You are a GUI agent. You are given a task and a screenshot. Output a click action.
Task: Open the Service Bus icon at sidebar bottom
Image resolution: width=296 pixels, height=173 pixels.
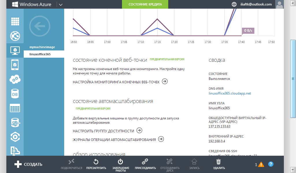(15, 151)
